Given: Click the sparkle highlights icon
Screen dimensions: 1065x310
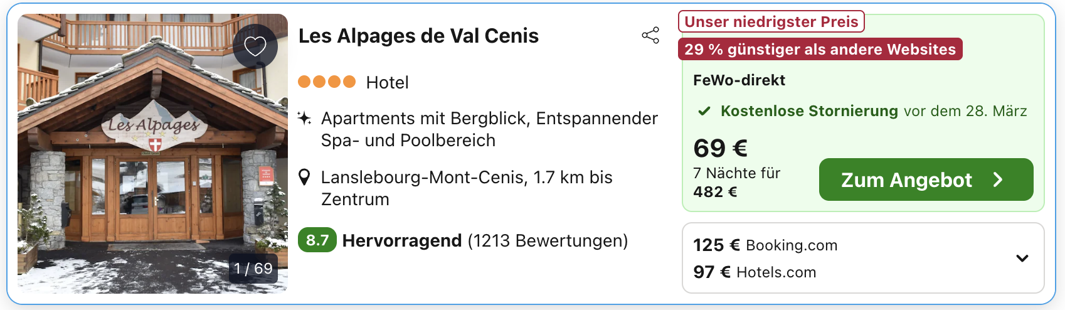Looking at the screenshot, I should pos(304,118).
